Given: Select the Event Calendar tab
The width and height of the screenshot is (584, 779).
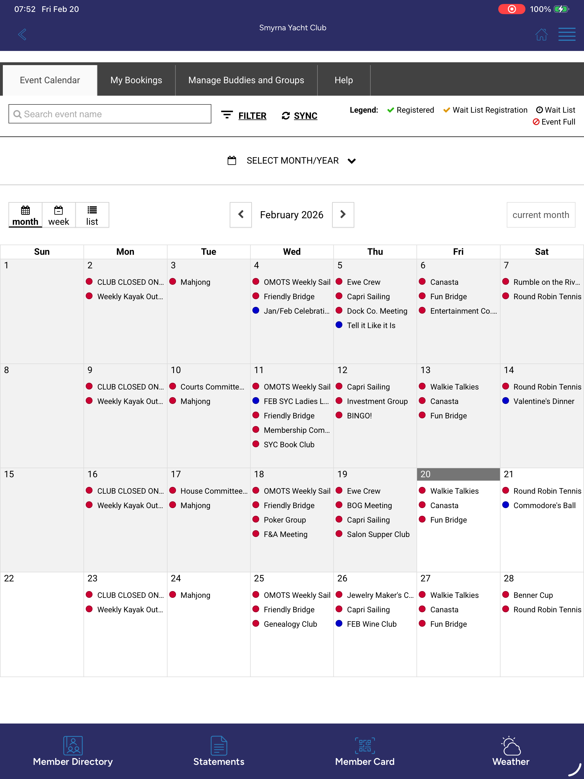Looking at the screenshot, I should 50,80.
